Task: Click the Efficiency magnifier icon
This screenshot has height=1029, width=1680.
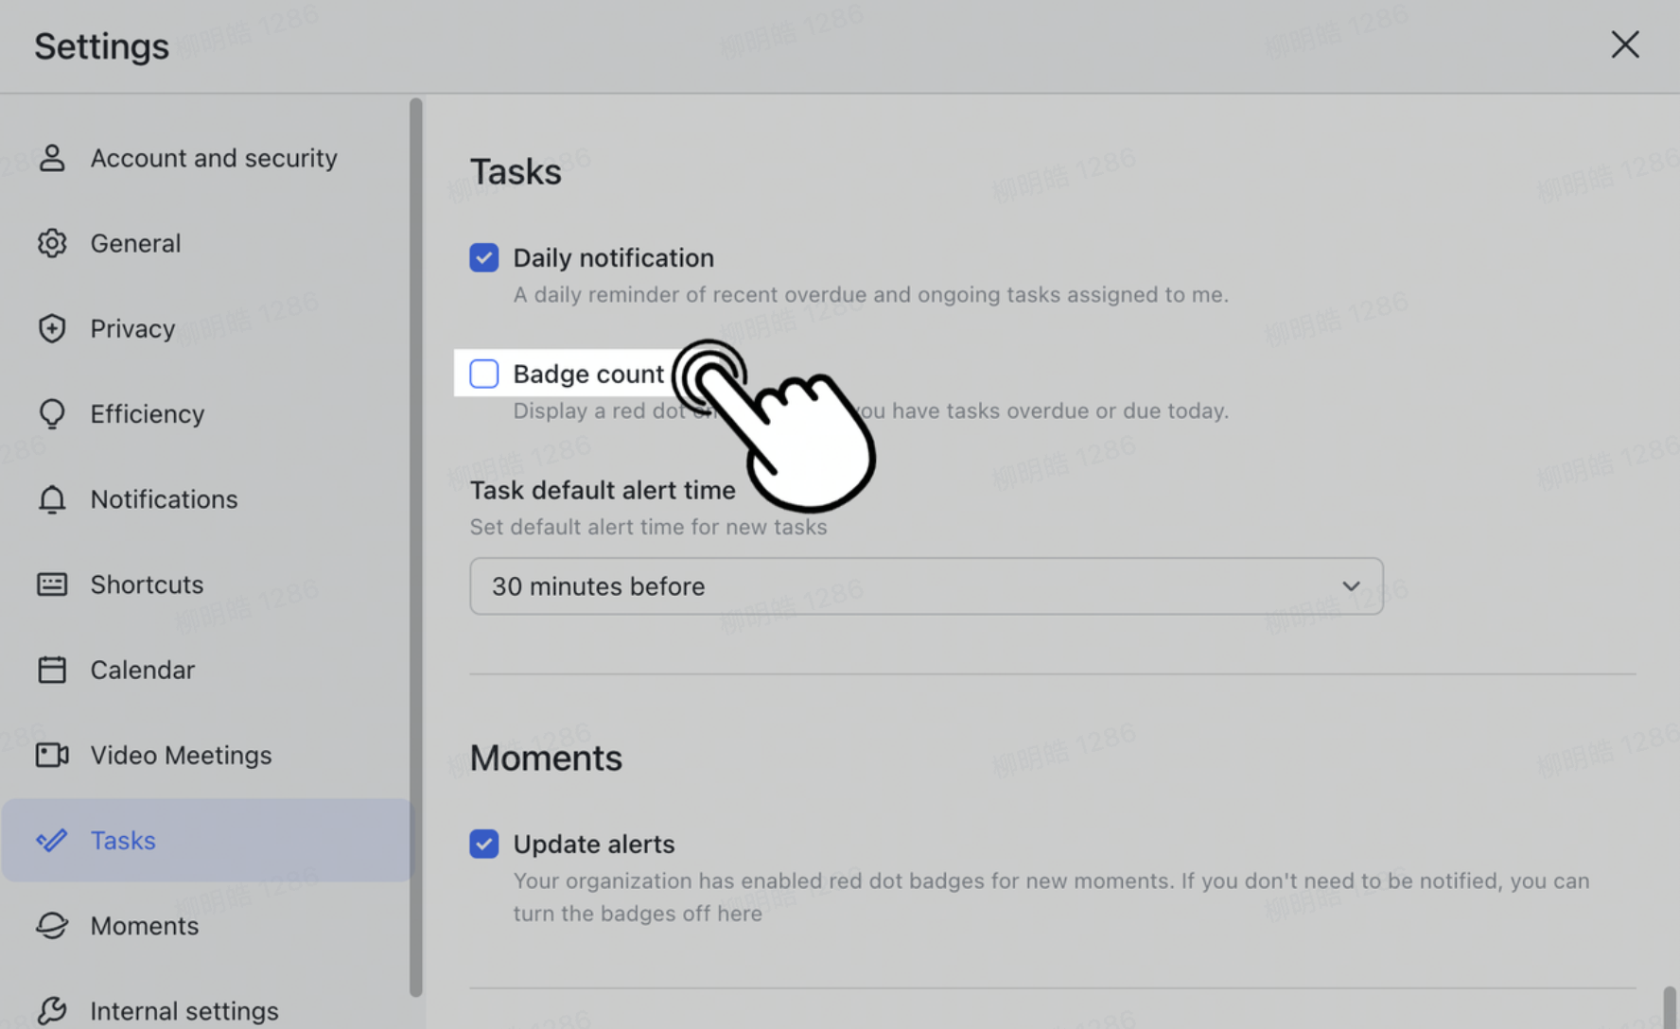Action: coord(52,413)
